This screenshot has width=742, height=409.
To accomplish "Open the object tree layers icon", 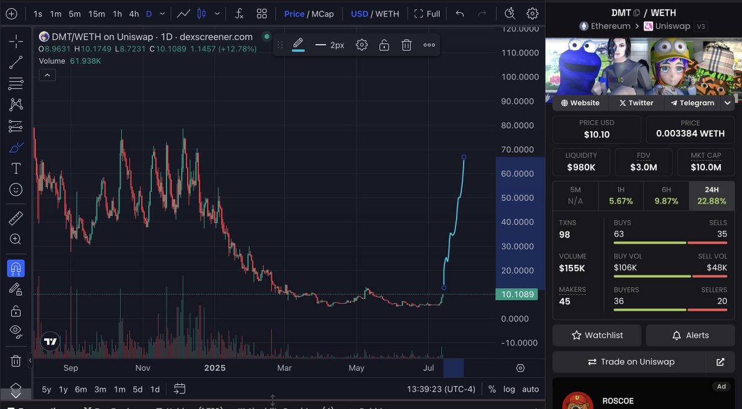I will coord(15,389).
